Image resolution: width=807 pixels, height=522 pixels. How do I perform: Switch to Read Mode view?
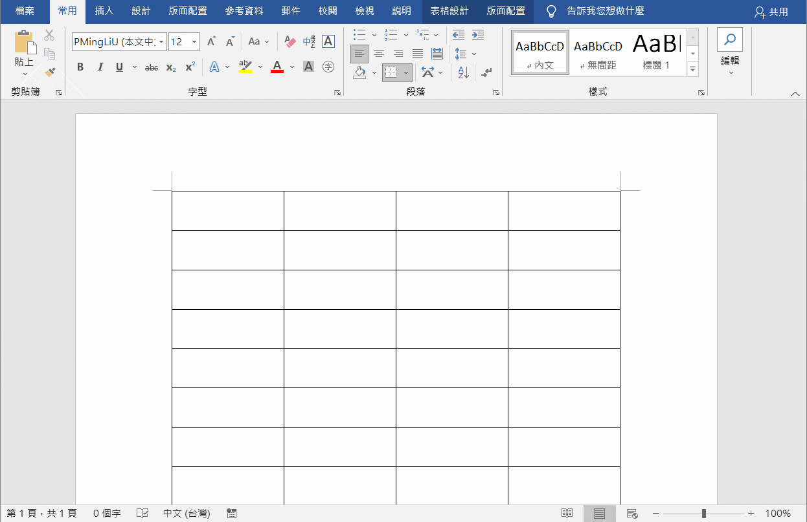[x=567, y=513]
